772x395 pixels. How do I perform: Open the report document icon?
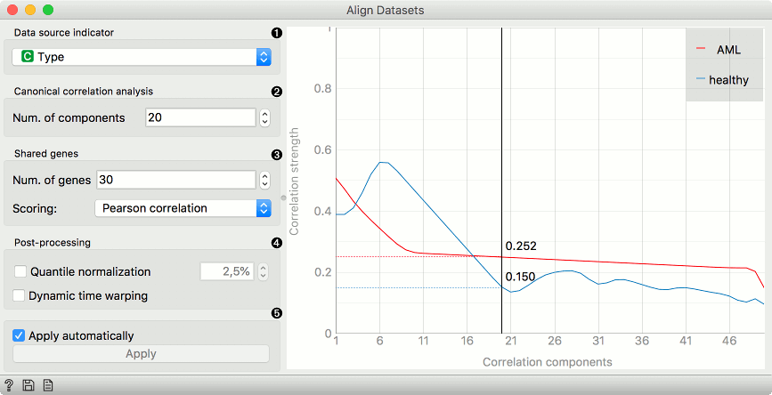(48, 385)
